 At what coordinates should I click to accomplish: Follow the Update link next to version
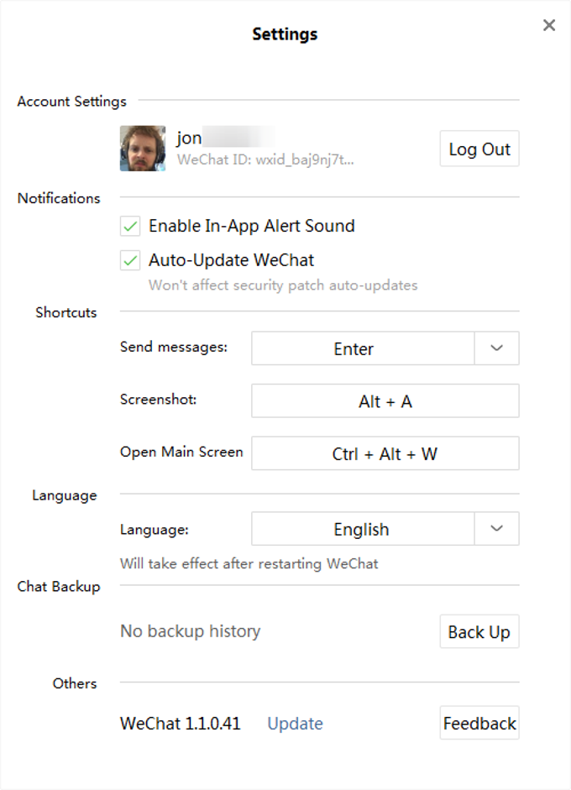click(295, 724)
